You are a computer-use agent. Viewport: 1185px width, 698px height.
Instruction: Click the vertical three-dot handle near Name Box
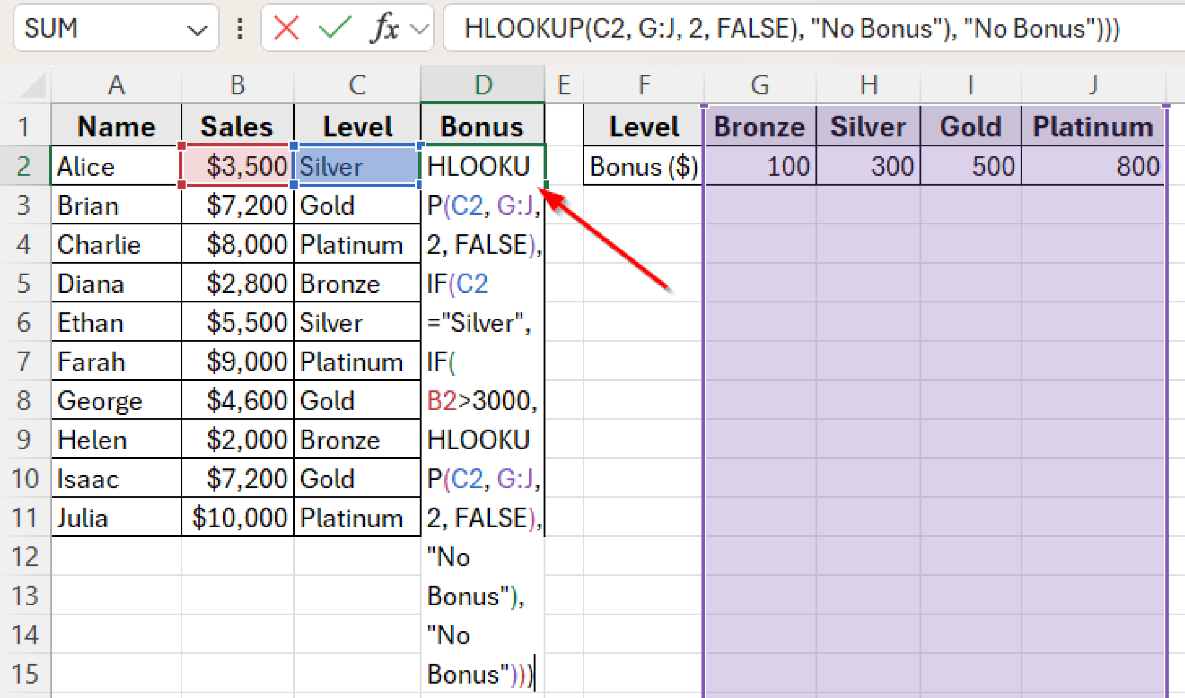click(x=240, y=28)
